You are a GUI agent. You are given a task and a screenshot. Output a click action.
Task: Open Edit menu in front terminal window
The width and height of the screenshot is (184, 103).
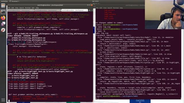(x=13, y=8)
